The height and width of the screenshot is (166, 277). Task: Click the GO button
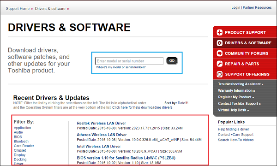point(172,61)
